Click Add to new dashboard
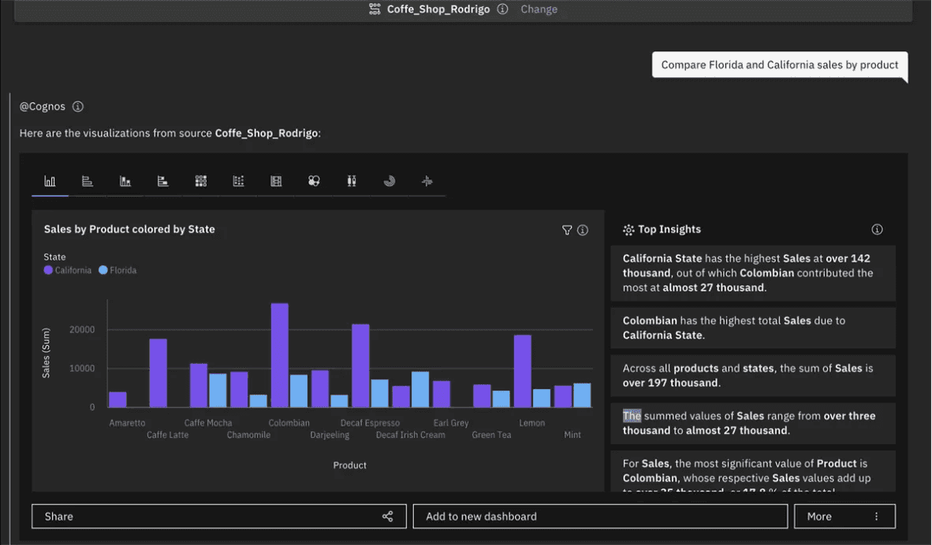The height and width of the screenshot is (545, 932). [x=599, y=516]
